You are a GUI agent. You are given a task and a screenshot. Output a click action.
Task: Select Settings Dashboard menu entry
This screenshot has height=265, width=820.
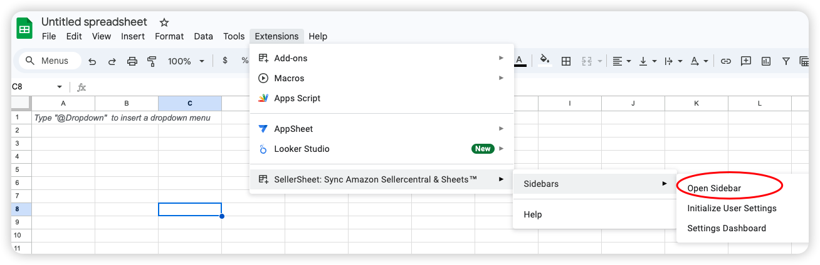[726, 228]
